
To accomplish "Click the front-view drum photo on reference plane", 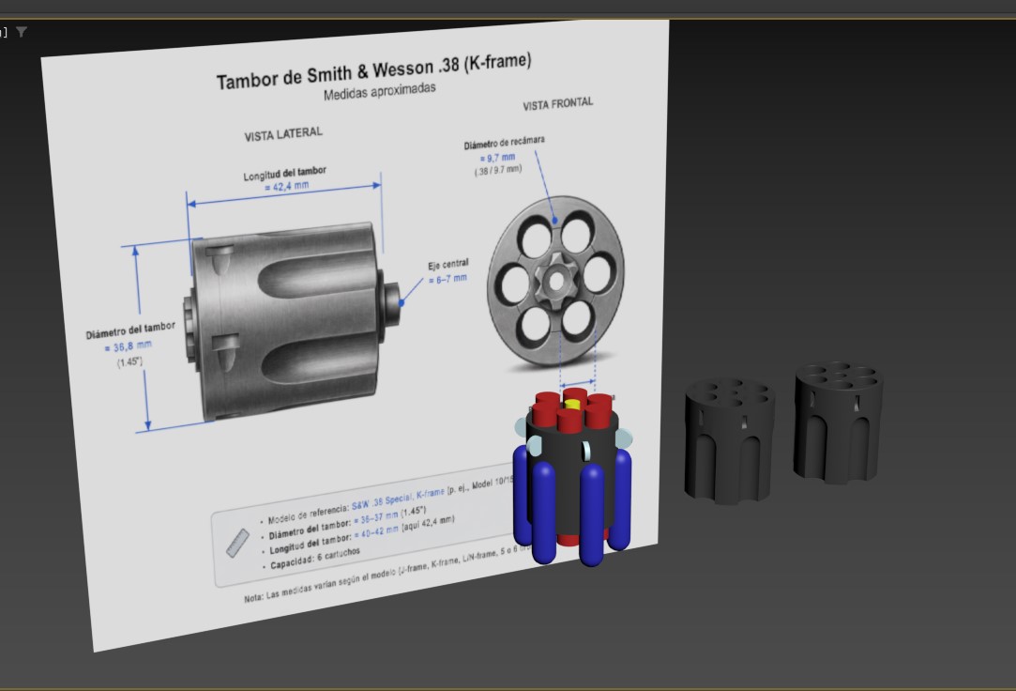I will [x=555, y=281].
